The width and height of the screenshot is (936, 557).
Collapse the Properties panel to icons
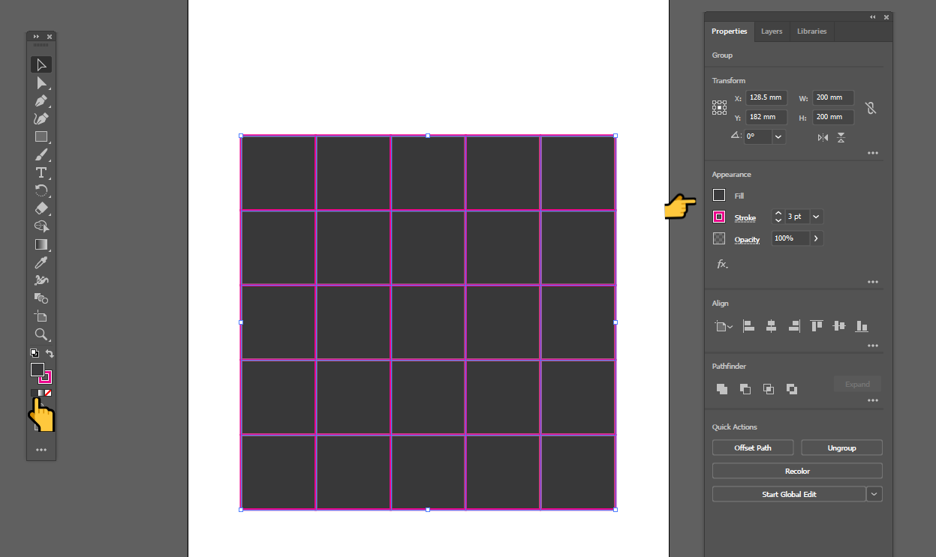pyautogui.click(x=873, y=16)
